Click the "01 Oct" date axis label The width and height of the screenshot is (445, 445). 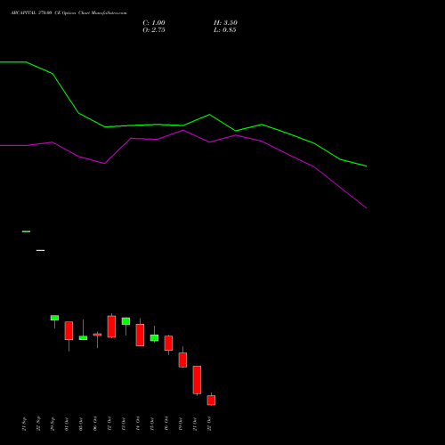[x=67, y=424]
